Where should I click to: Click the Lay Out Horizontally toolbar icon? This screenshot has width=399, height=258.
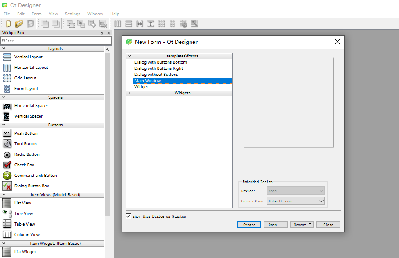[118, 24]
